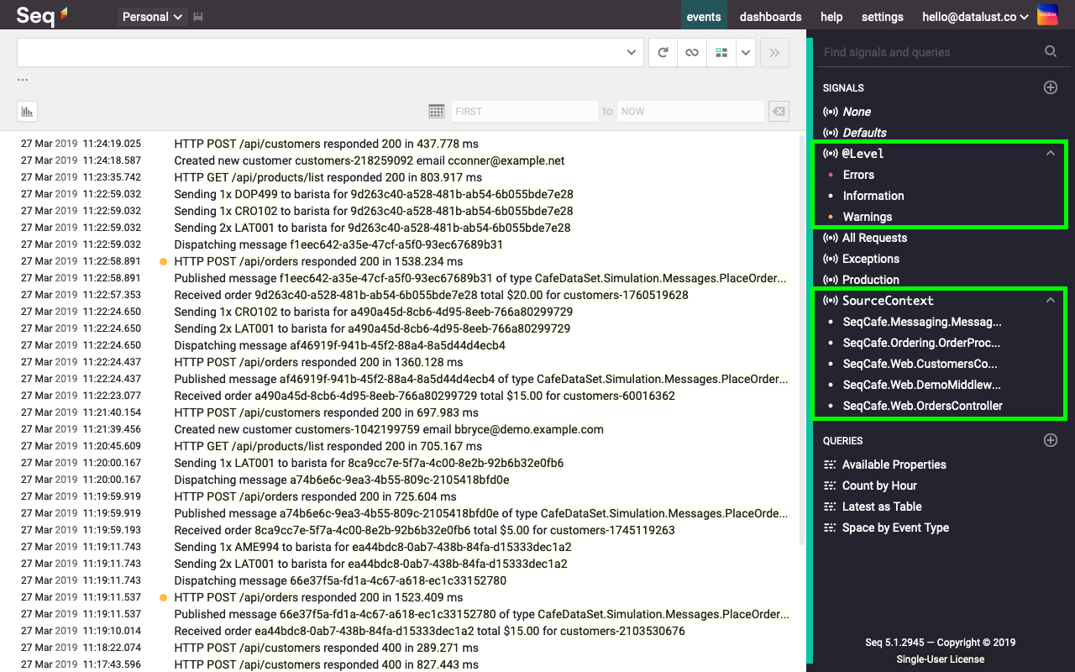Run the Count by Hour query
This screenshot has width=1075, height=672.
pyautogui.click(x=879, y=486)
